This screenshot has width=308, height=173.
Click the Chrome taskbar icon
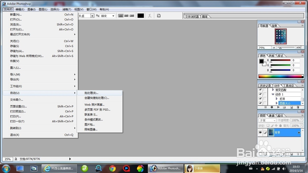coord(112,168)
